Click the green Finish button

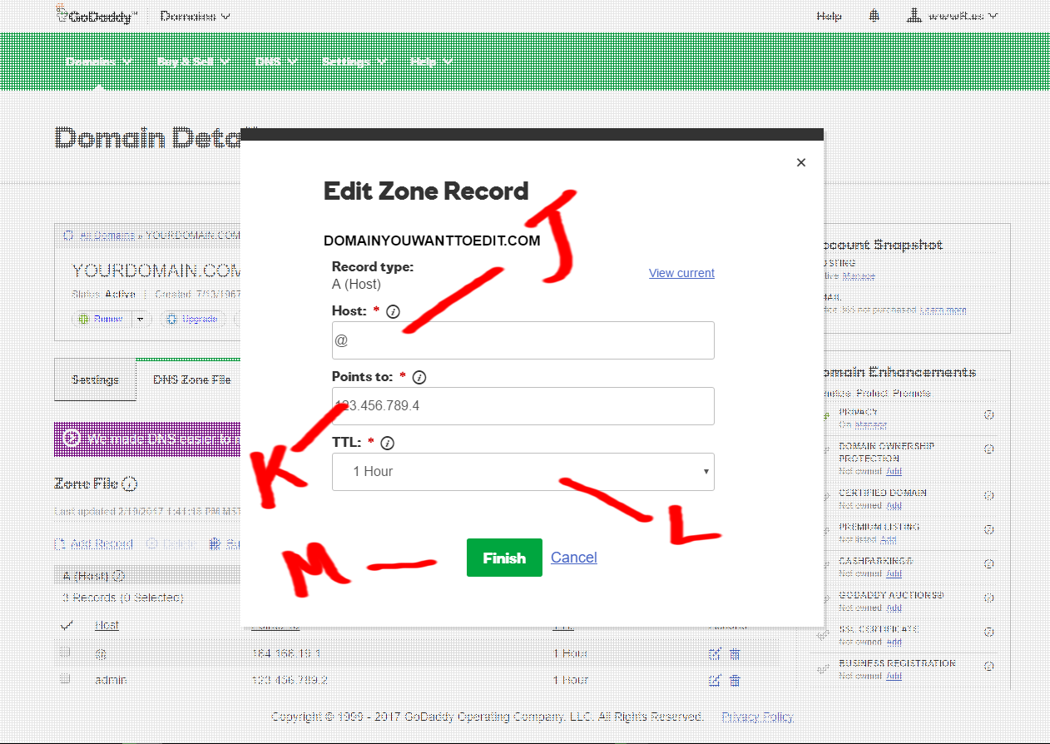click(x=504, y=558)
